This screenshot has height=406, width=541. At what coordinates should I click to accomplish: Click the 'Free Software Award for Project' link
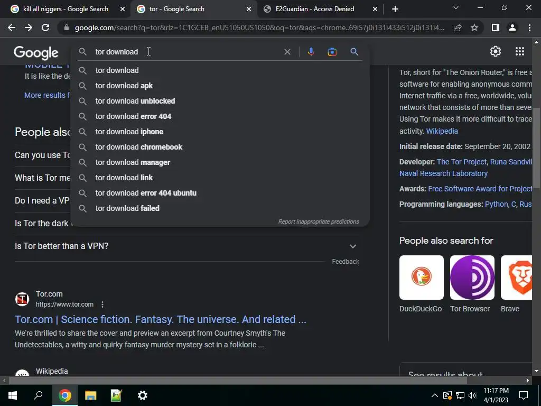pyautogui.click(x=480, y=189)
